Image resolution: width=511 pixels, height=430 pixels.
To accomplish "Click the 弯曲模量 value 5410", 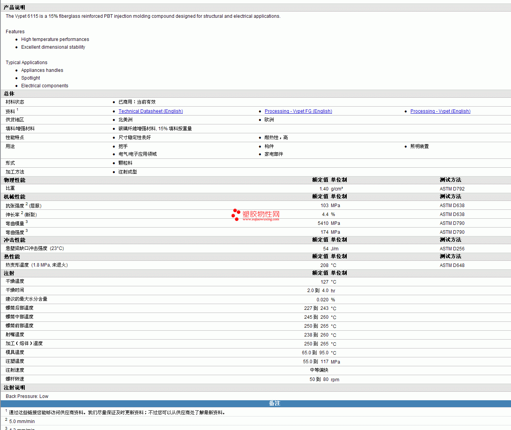I will click(x=323, y=223).
